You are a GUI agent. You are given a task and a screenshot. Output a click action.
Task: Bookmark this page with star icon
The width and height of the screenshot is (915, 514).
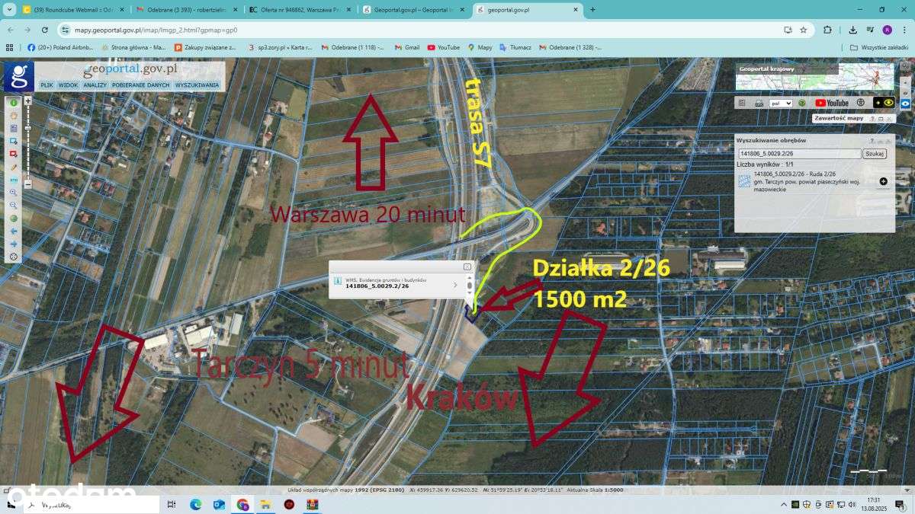click(x=803, y=30)
